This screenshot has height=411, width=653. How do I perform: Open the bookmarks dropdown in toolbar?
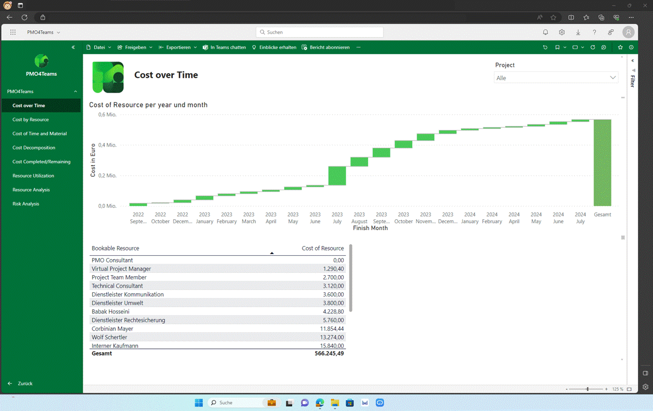pyautogui.click(x=560, y=47)
